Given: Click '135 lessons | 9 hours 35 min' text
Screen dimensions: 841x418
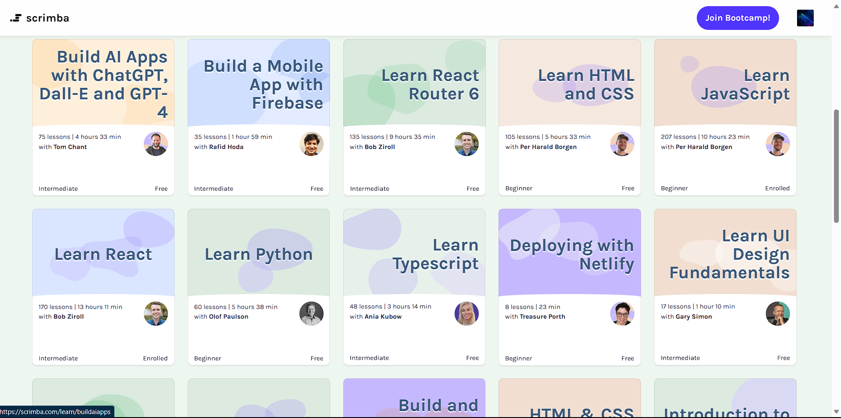Looking at the screenshot, I should click(392, 137).
